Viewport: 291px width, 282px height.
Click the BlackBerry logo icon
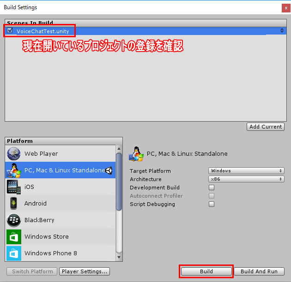14,220
